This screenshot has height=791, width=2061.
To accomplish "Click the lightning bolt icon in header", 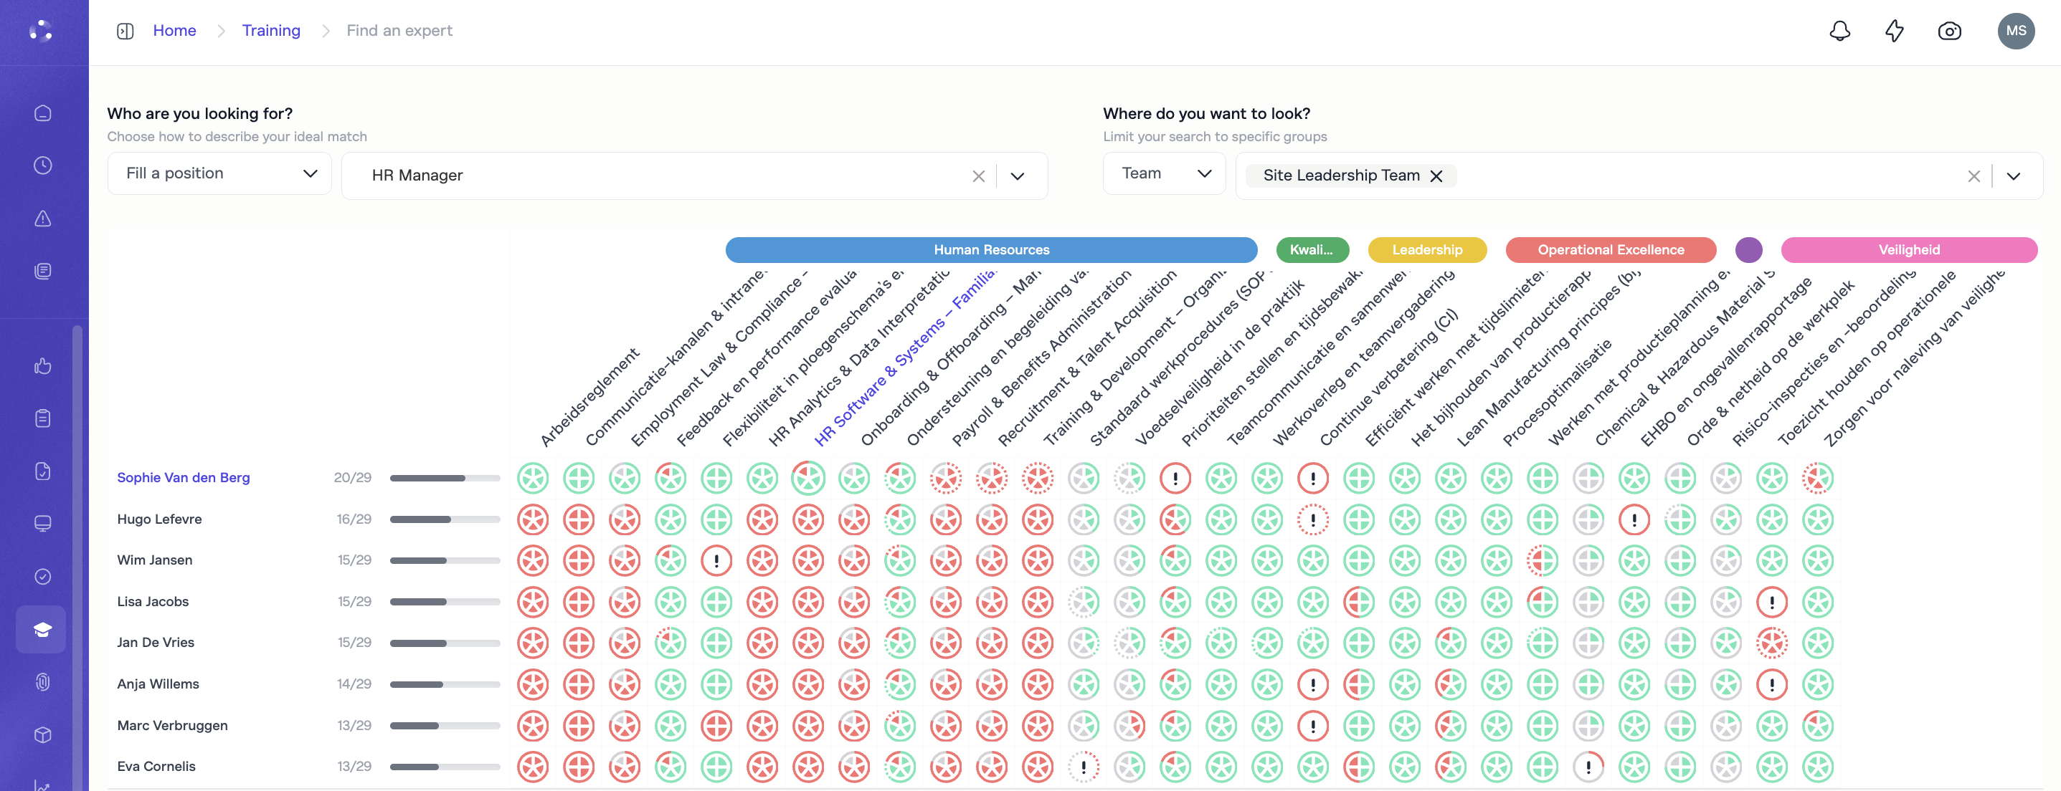I will [x=1894, y=31].
